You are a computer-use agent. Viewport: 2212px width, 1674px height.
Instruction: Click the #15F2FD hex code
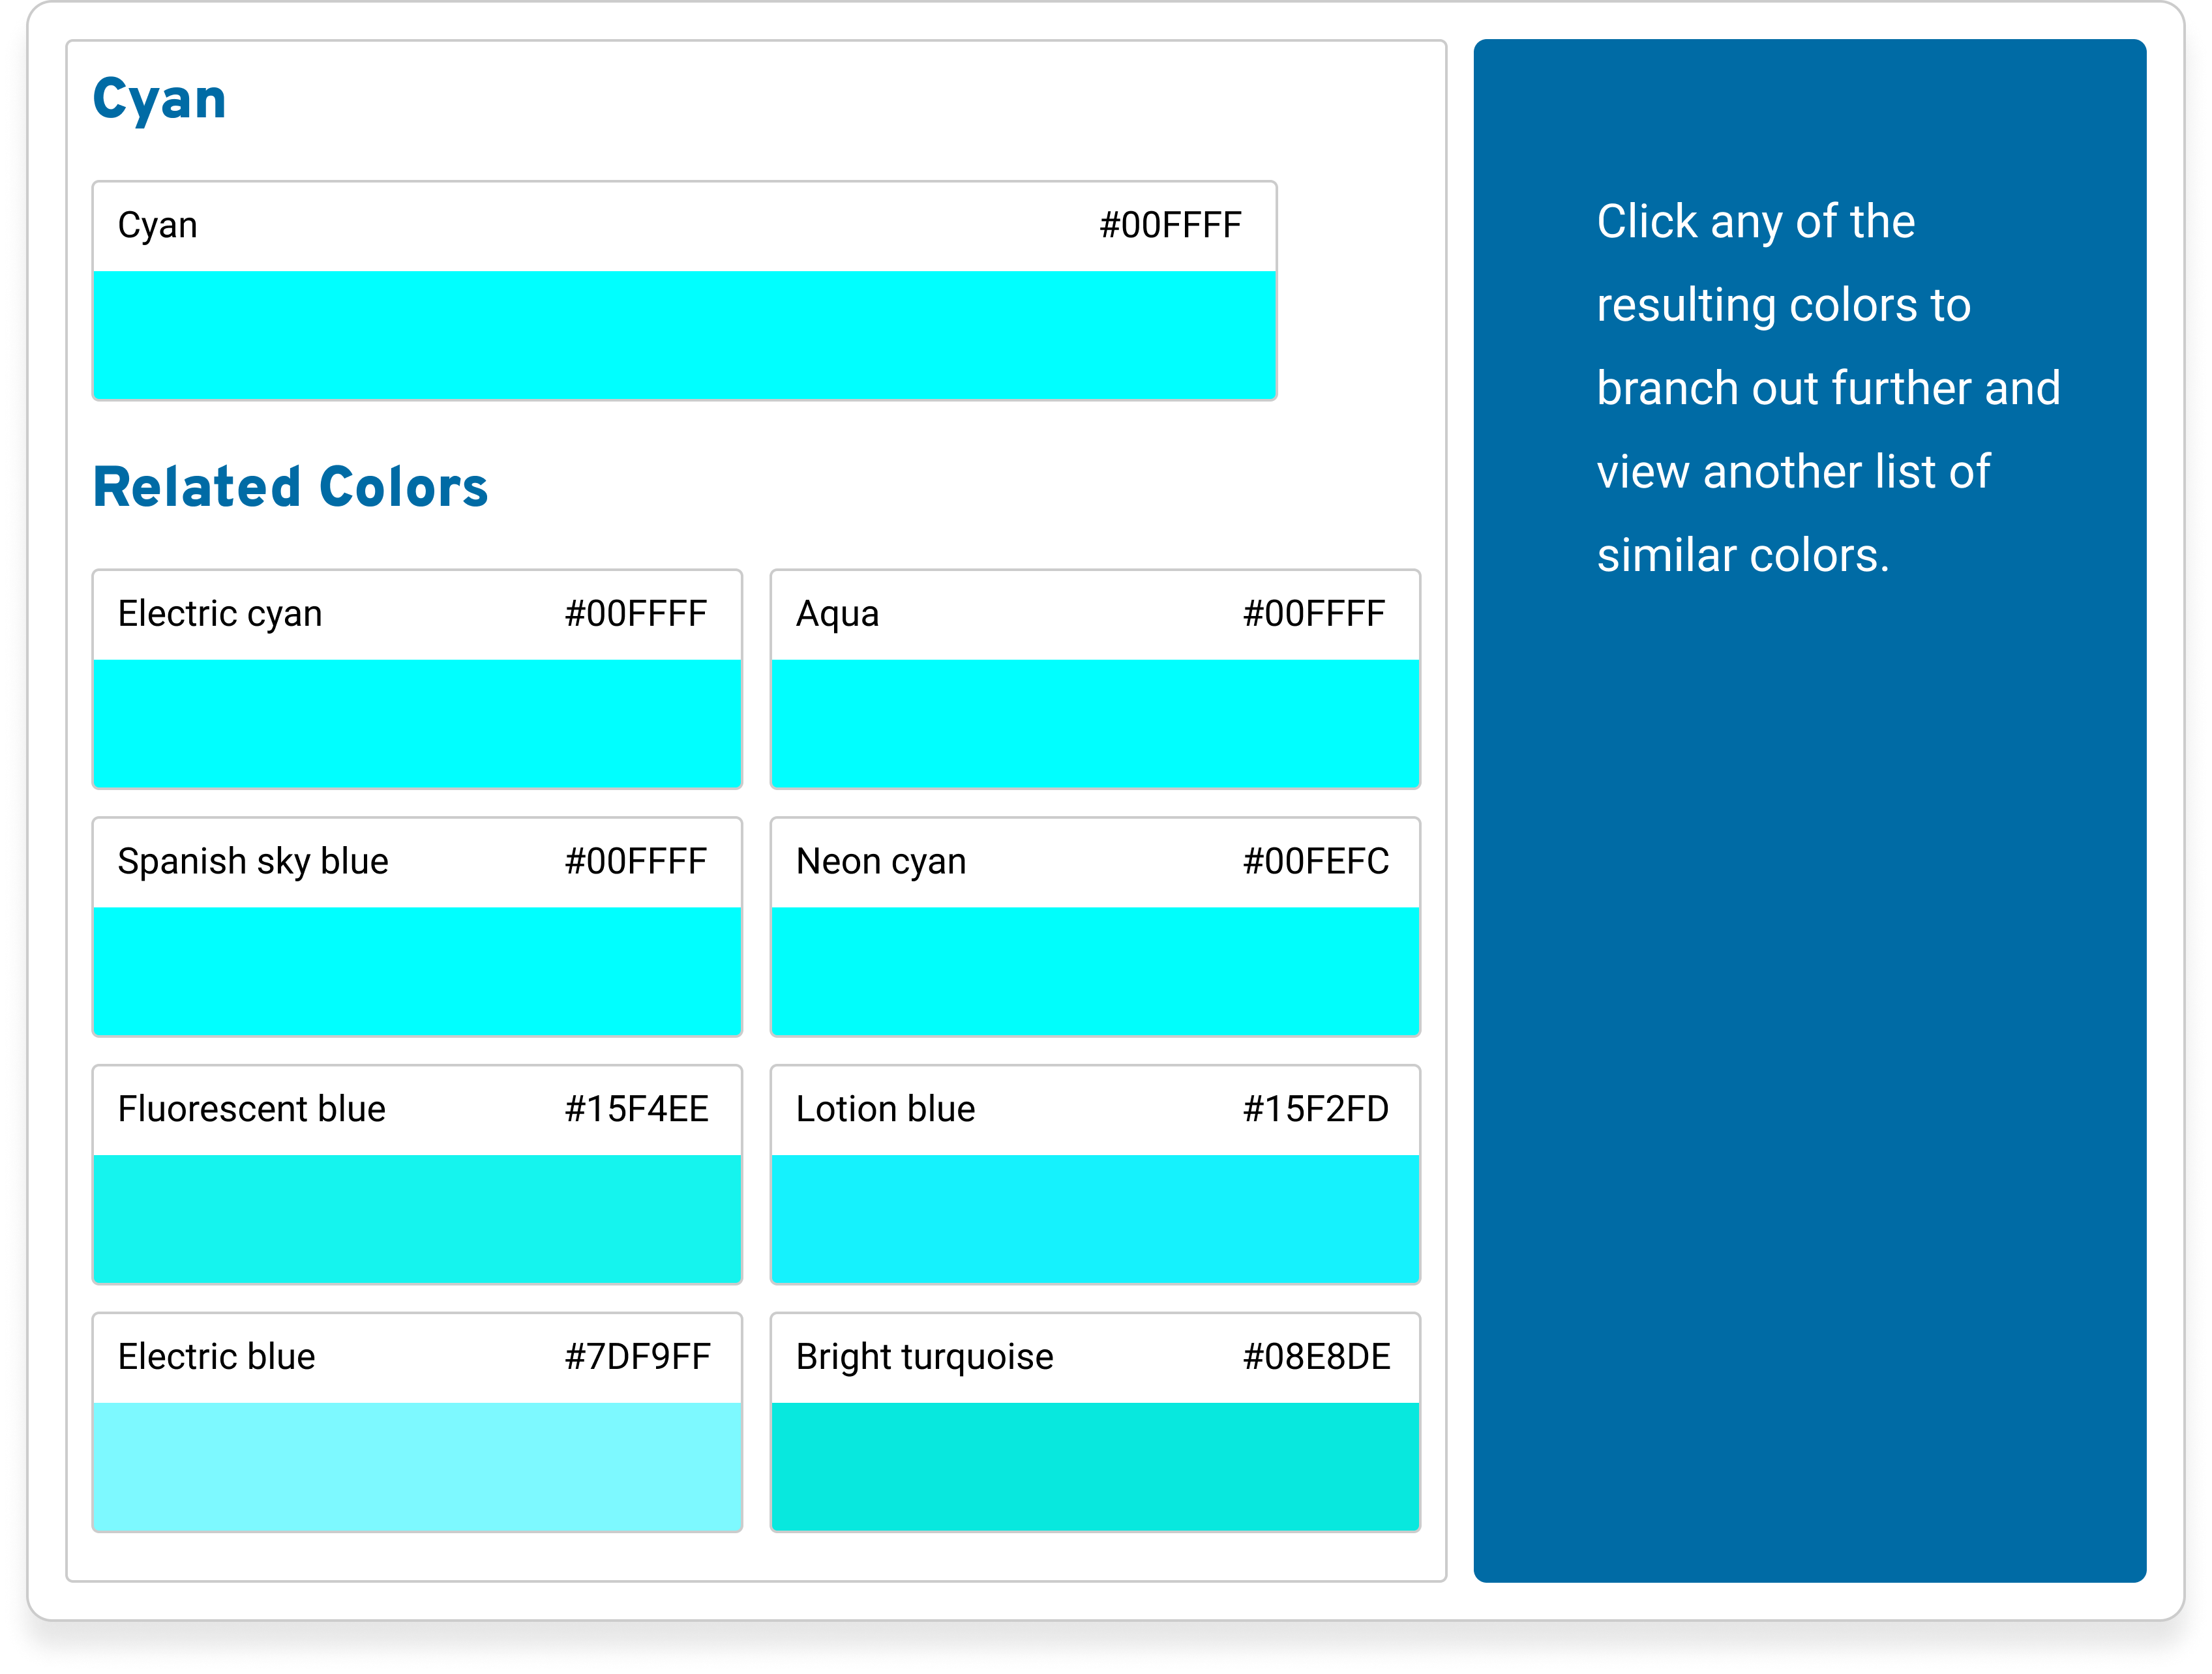coord(1316,1109)
